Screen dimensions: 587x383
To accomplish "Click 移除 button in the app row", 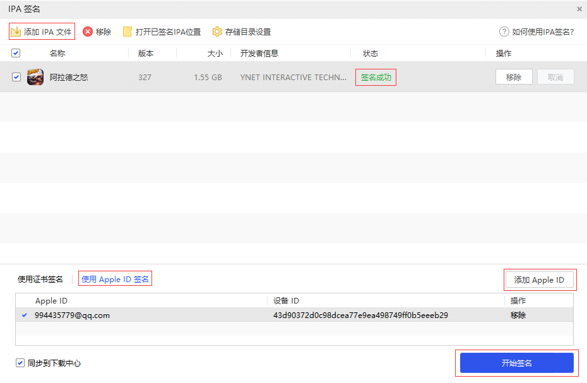I will pos(514,77).
